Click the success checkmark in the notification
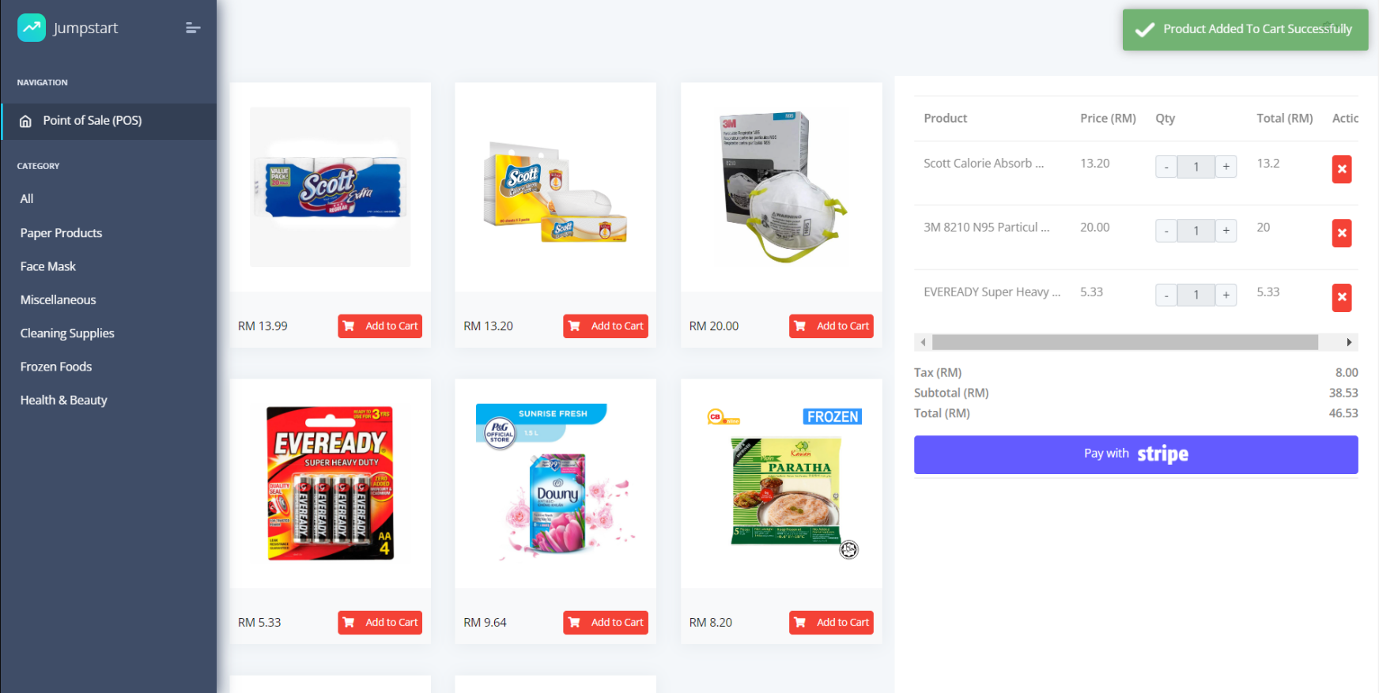This screenshot has height=693, width=1379. [1144, 30]
